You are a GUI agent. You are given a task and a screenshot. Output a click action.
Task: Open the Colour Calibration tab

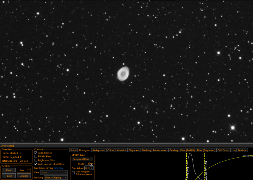tap(117, 150)
